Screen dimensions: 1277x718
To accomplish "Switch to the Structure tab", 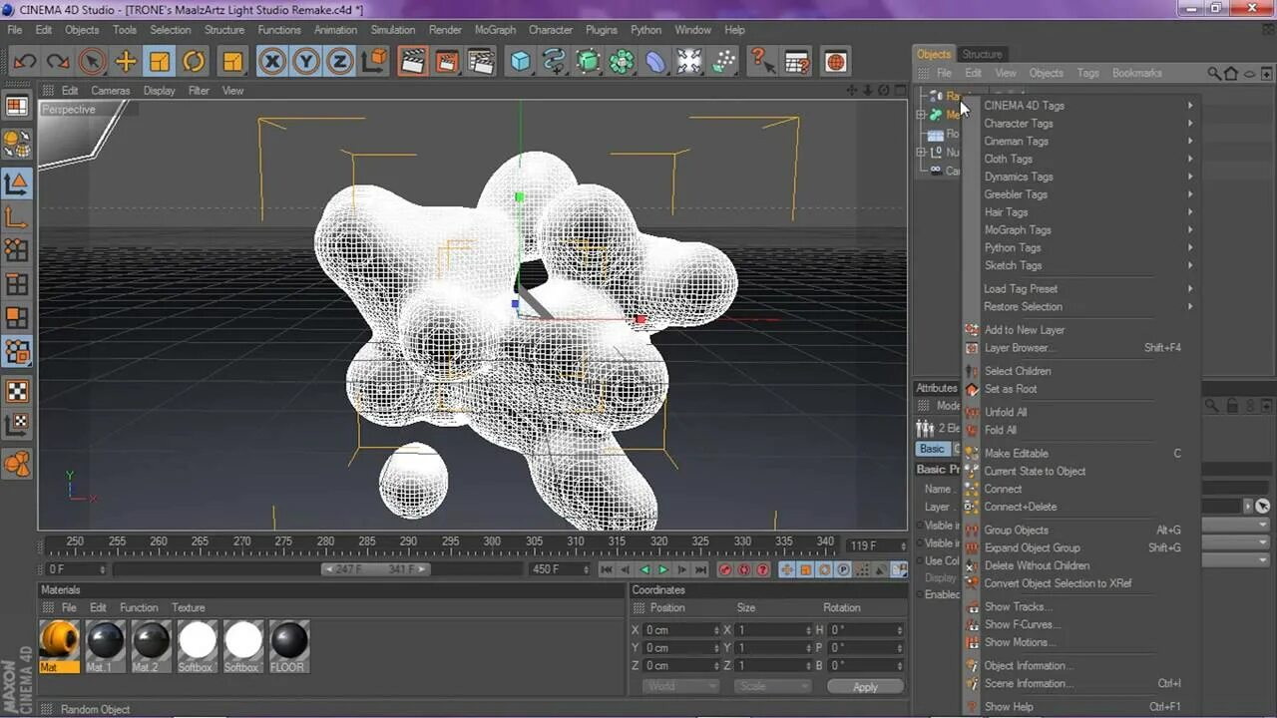I will tap(982, 54).
